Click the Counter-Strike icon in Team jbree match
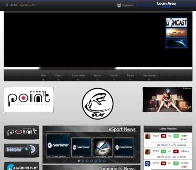Viewport: 196px width, 170px height. point(147,136)
